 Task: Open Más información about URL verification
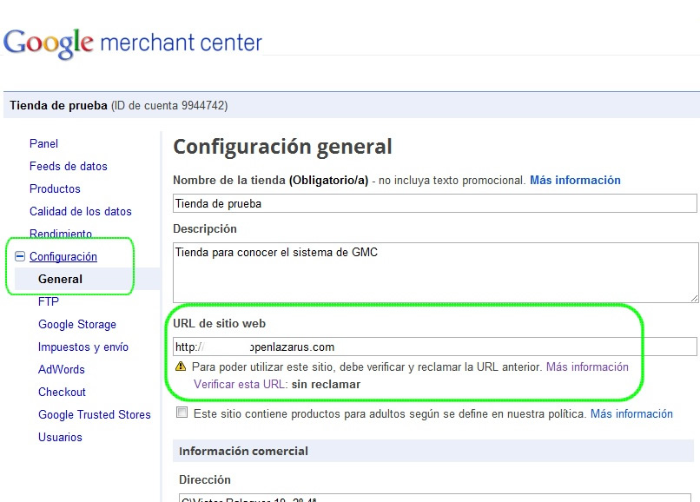click(x=587, y=367)
